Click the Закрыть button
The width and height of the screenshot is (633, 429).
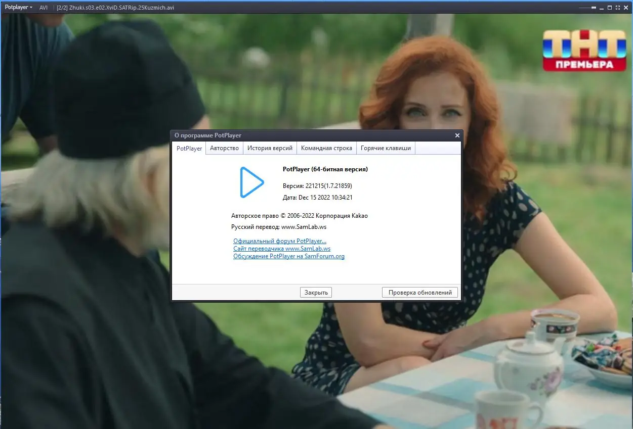tap(316, 292)
